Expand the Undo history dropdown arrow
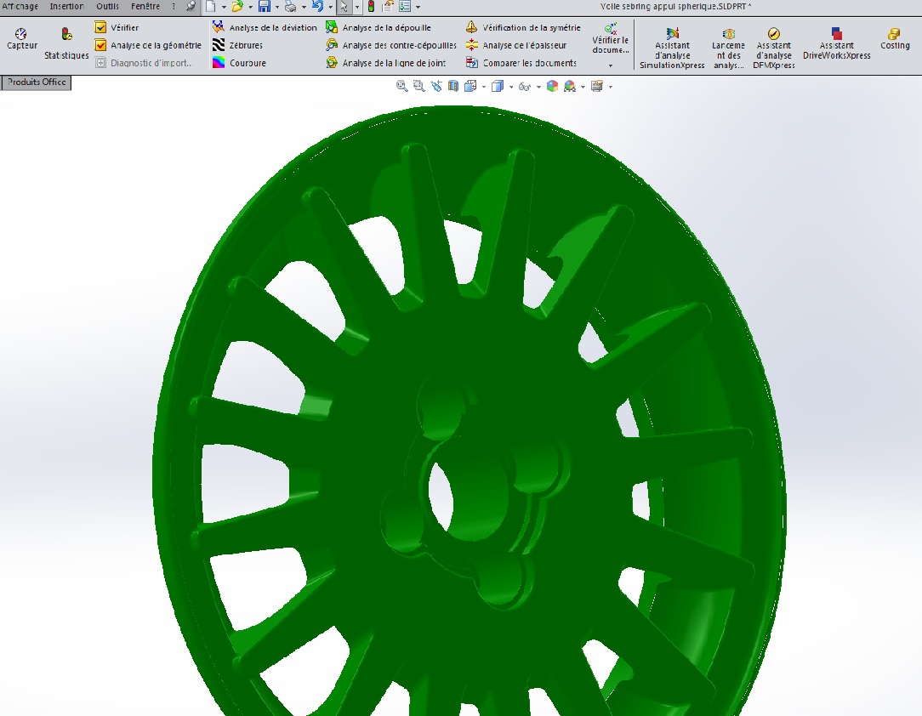Image resolution: width=922 pixels, height=716 pixels. click(331, 7)
